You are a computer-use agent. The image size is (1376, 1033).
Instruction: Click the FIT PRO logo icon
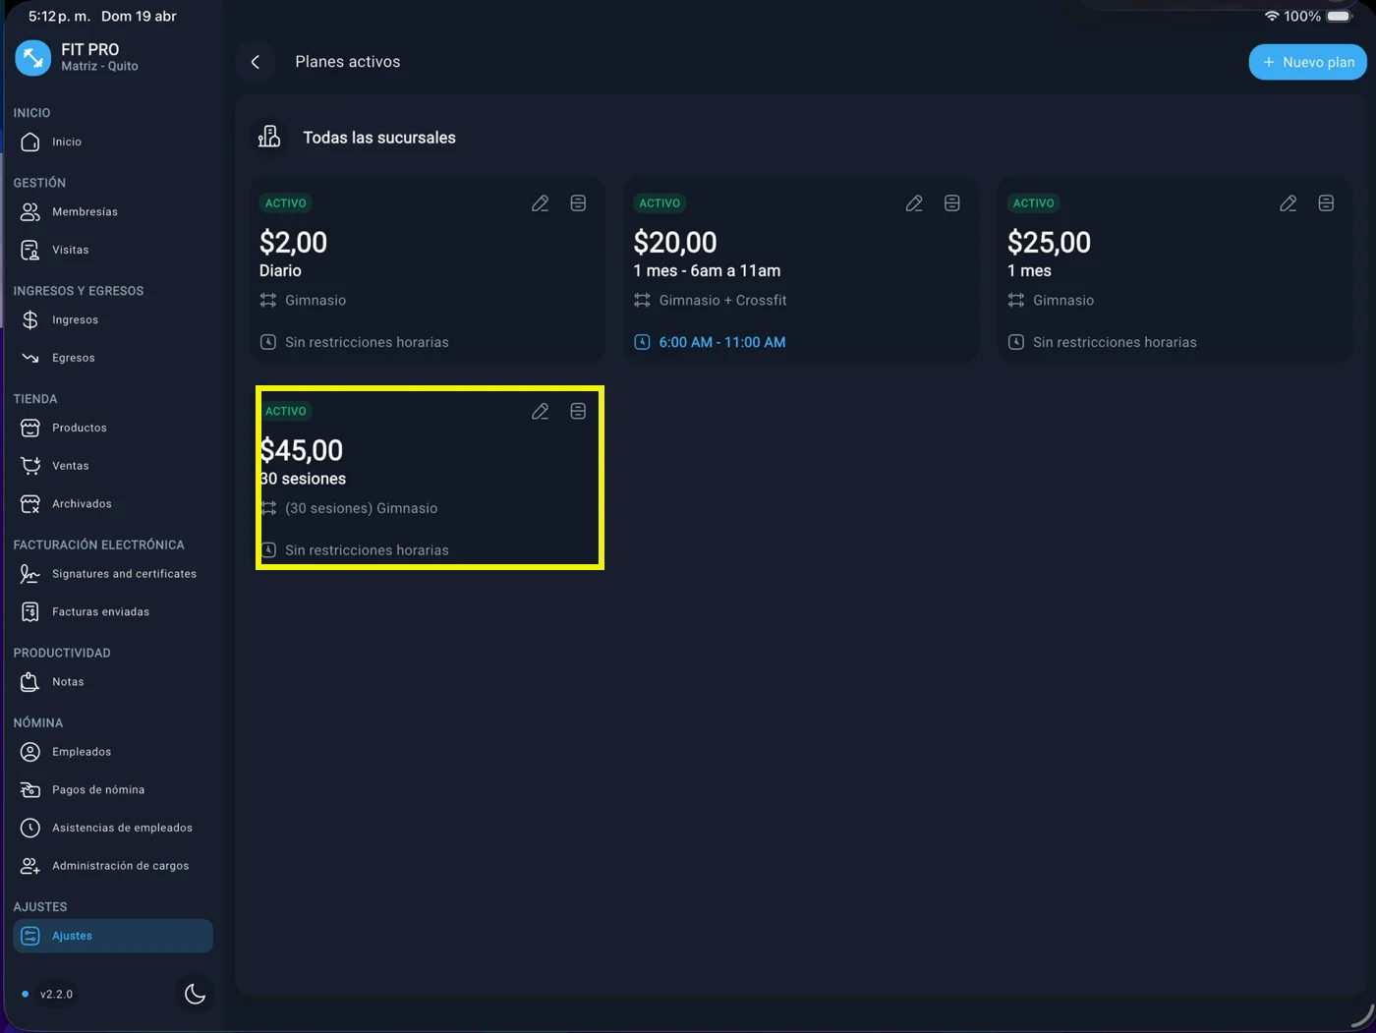click(x=32, y=58)
